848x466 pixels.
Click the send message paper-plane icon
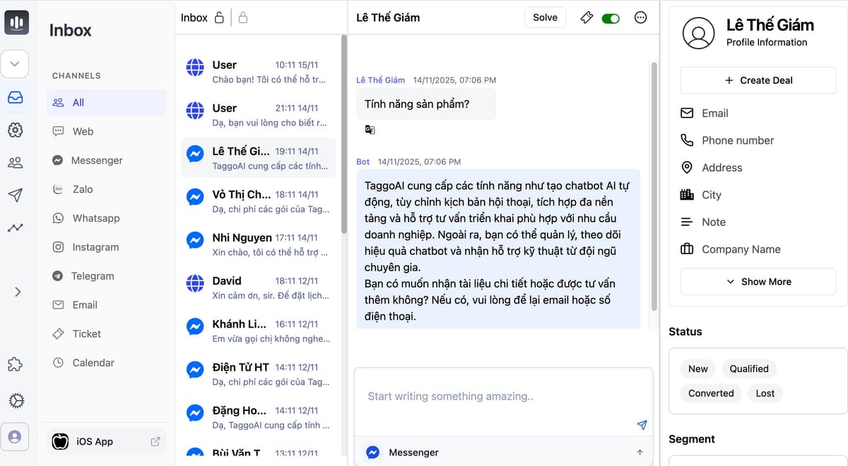642,425
